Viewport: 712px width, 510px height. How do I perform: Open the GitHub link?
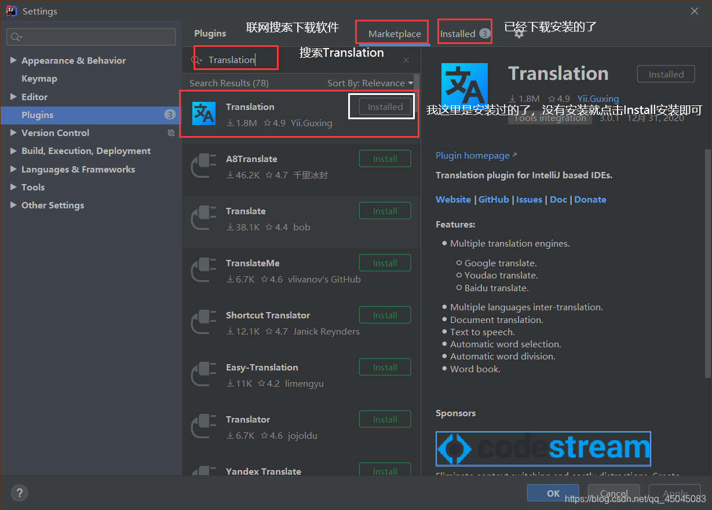tap(494, 200)
